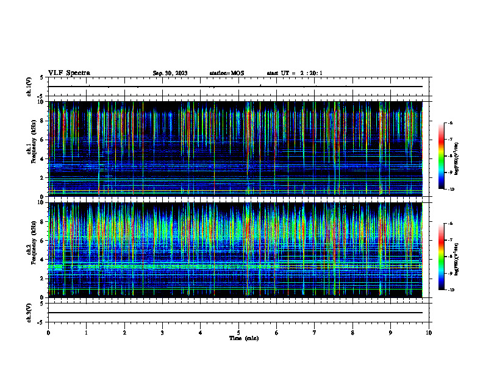Click the ch.1 voltage waveform trace
483x373 pixels.
[235, 87]
